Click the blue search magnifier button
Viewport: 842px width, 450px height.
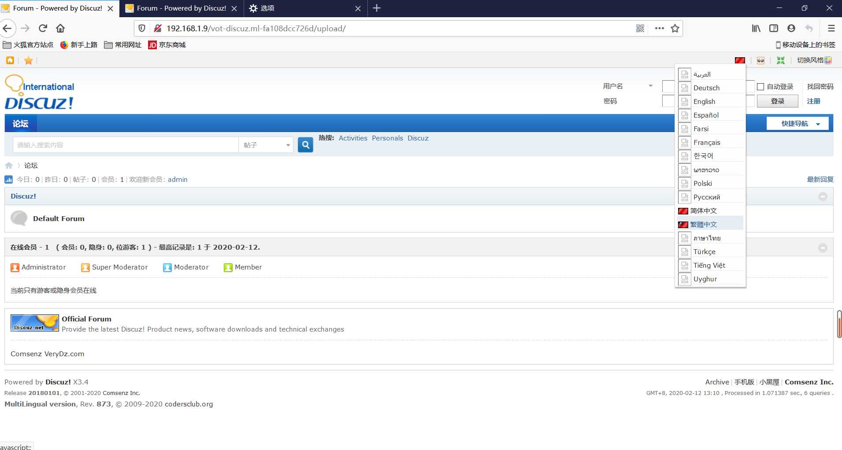[x=305, y=145]
